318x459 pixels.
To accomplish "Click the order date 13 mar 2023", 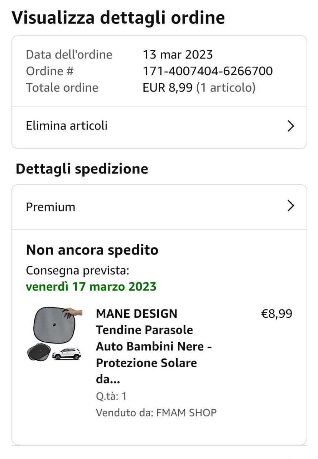I will (x=178, y=55).
